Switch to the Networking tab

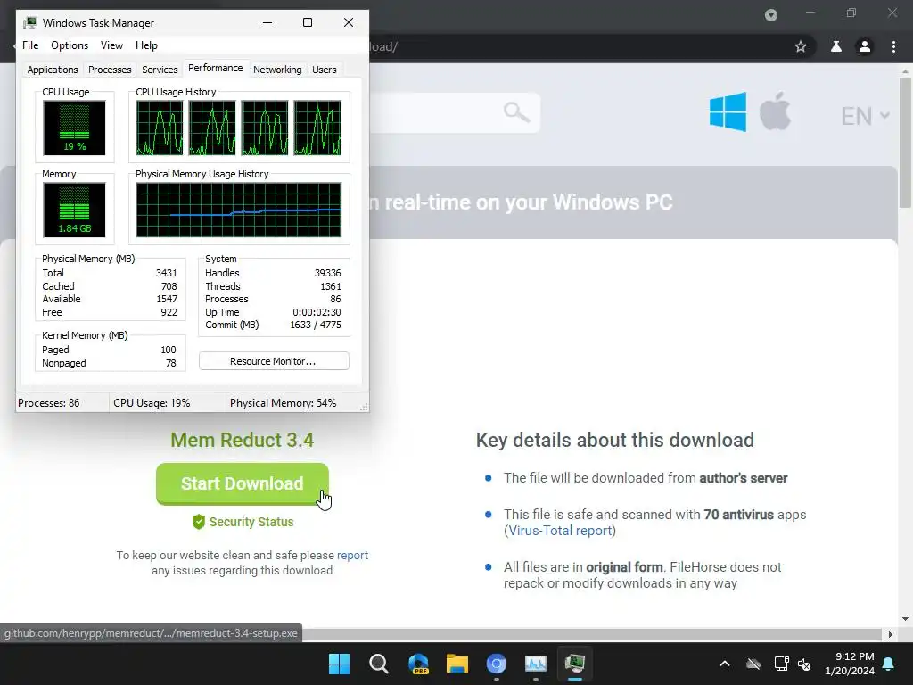(277, 70)
